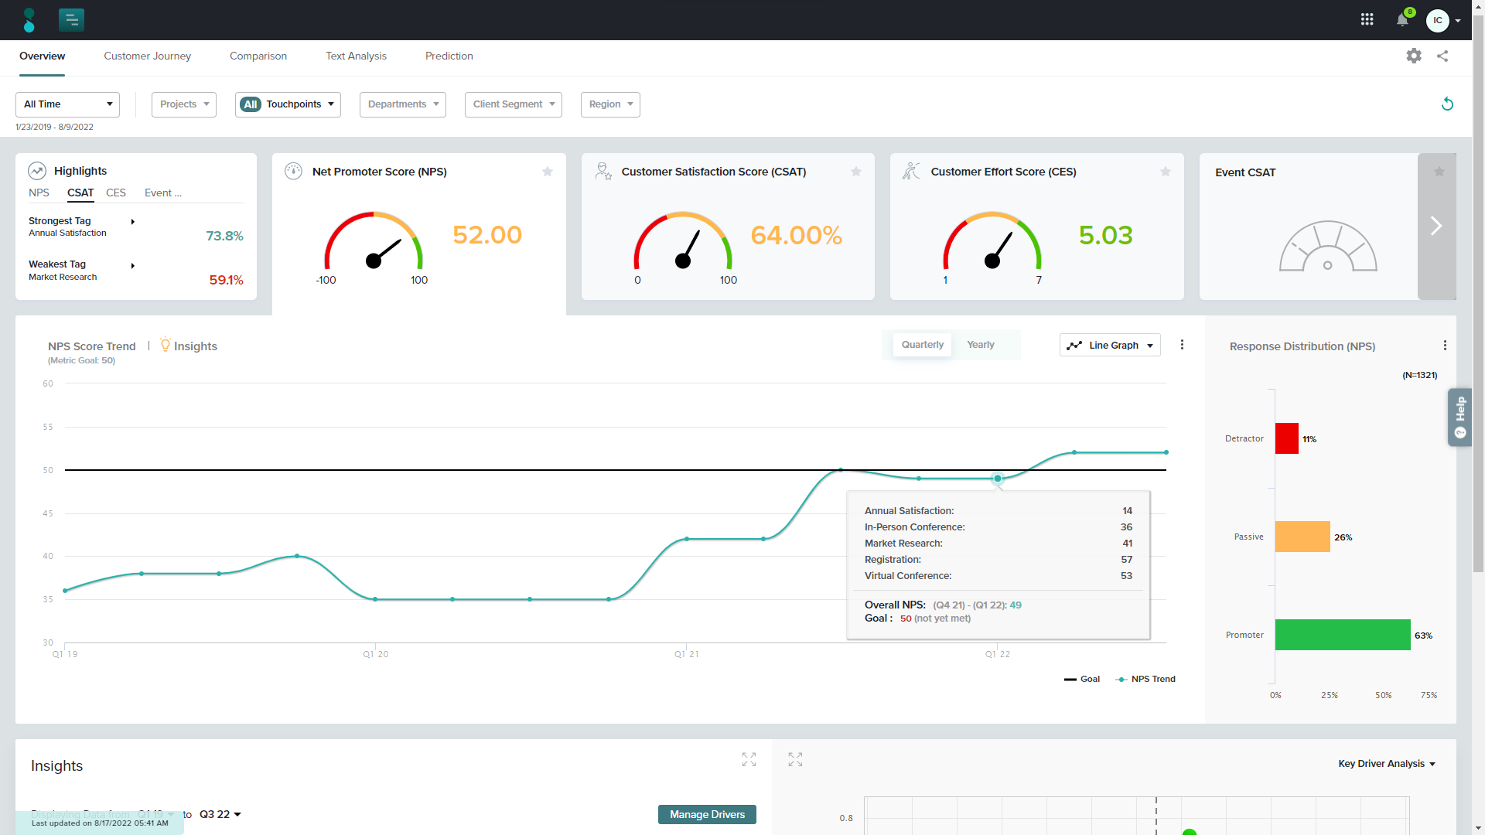The image size is (1485, 835).
Task: Click the NPS gauge icon in score card
Action: point(295,172)
